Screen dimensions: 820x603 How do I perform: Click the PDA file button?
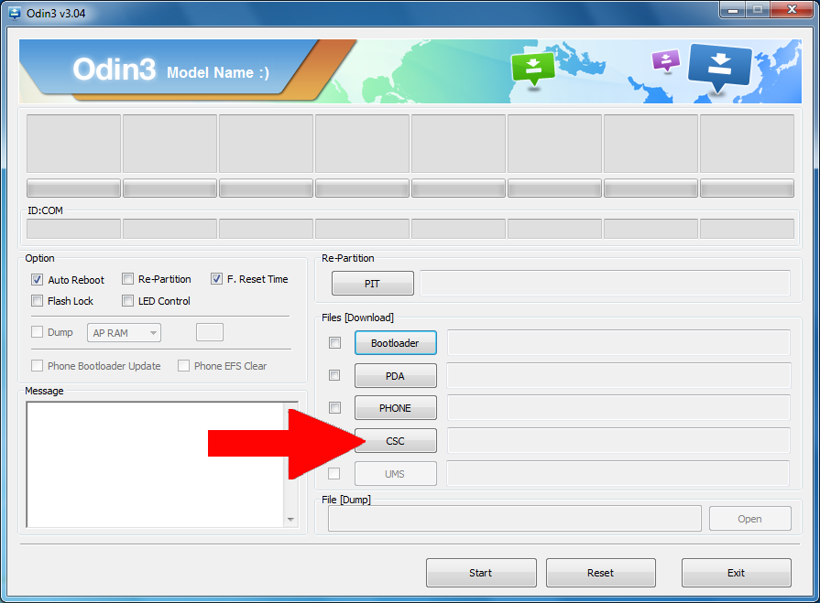tap(396, 376)
